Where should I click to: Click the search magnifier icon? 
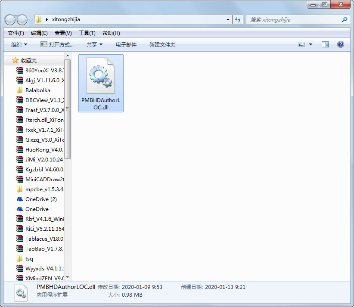[x=345, y=20]
